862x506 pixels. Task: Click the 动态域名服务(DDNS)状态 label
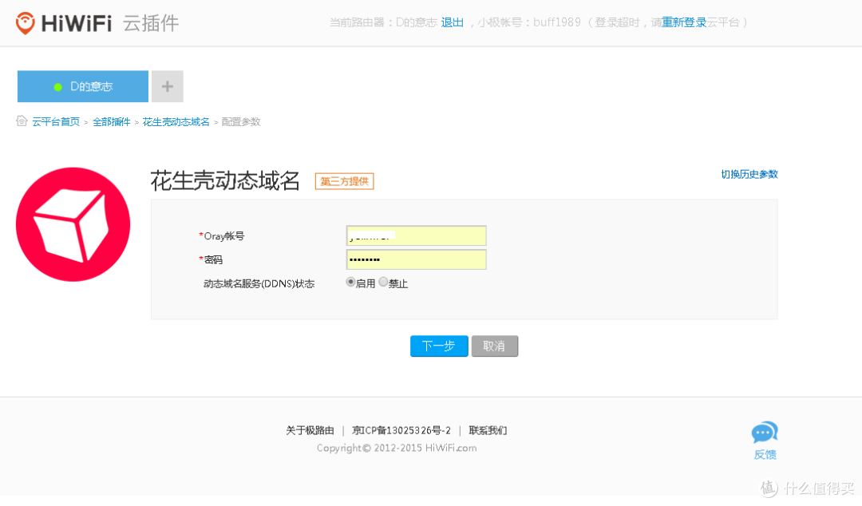pos(259,284)
